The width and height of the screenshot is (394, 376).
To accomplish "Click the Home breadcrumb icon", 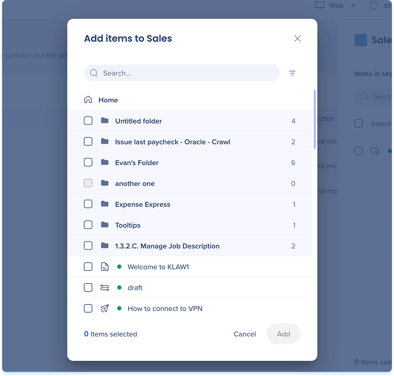I will coord(88,99).
